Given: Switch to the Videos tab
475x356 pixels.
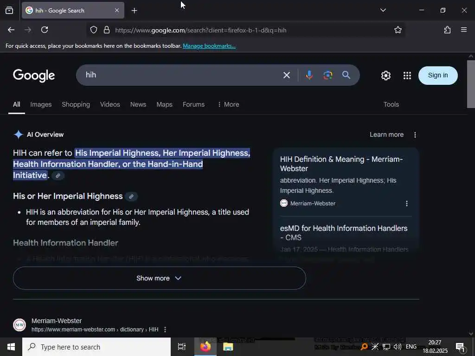Looking at the screenshot, I should 110,104.
